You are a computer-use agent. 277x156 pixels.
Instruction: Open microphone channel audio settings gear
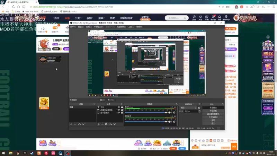[174, 112]
